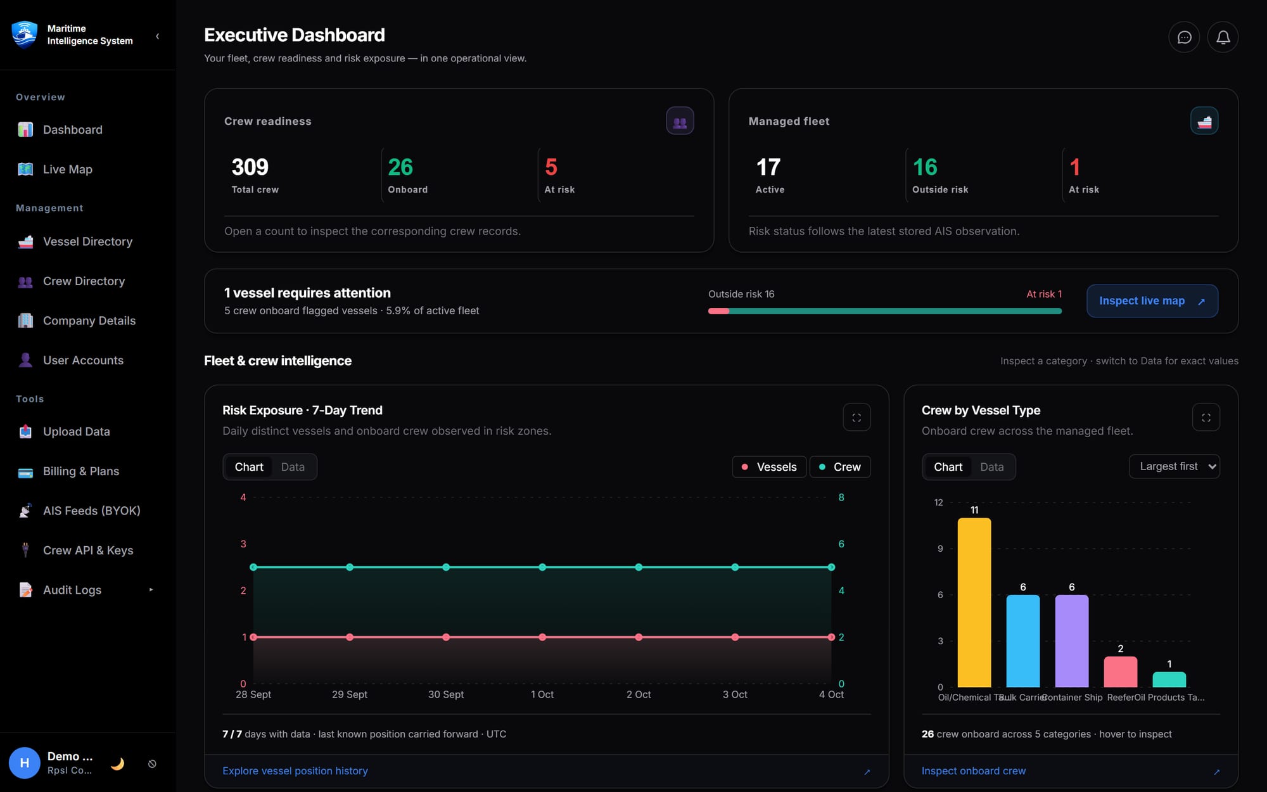
Task: Follow the Inspect onboard crew link
Action: [x=974, y=771]
